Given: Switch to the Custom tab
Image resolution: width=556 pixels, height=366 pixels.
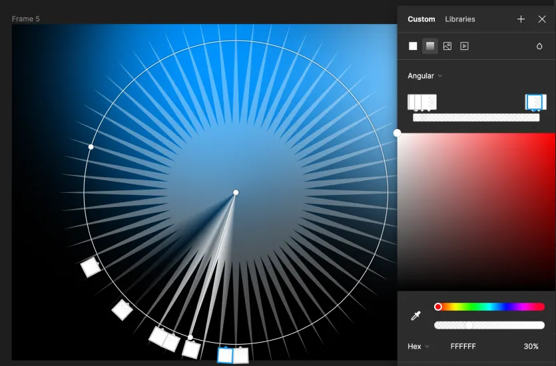Looking at the screenshot, I should [x=421, y=19].
